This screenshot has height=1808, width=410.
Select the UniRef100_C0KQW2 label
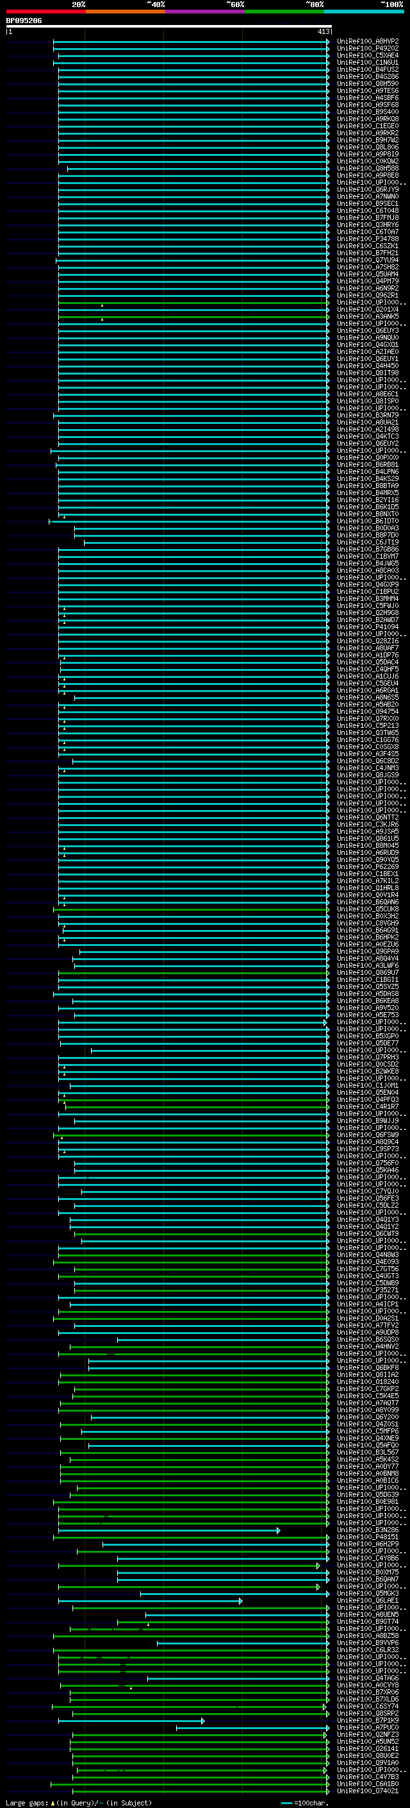367,162
